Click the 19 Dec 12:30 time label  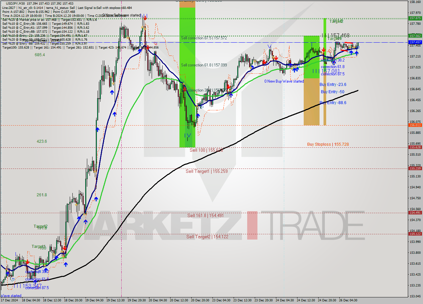(115, 300)
